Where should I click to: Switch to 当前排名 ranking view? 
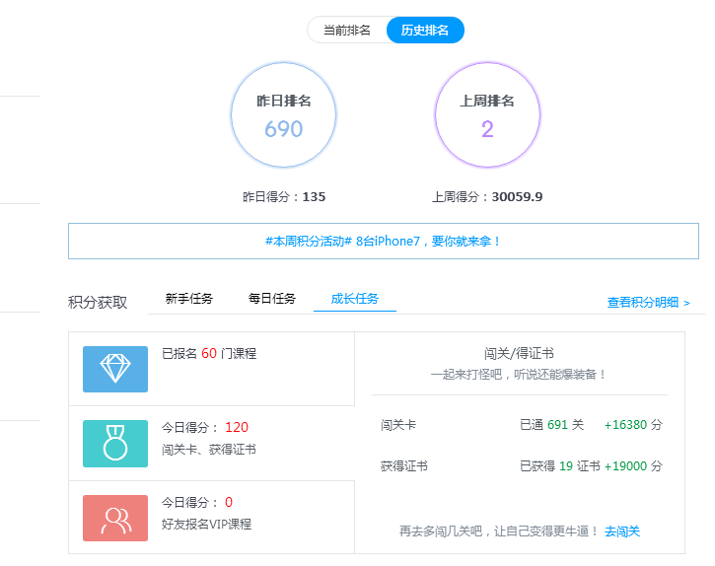pyautogui.click(x=347, y=31)
